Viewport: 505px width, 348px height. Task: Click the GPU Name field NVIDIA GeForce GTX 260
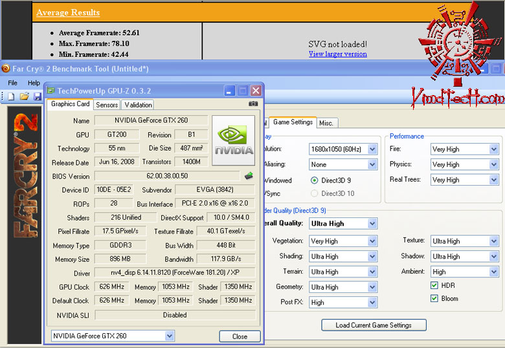point(151,120)
